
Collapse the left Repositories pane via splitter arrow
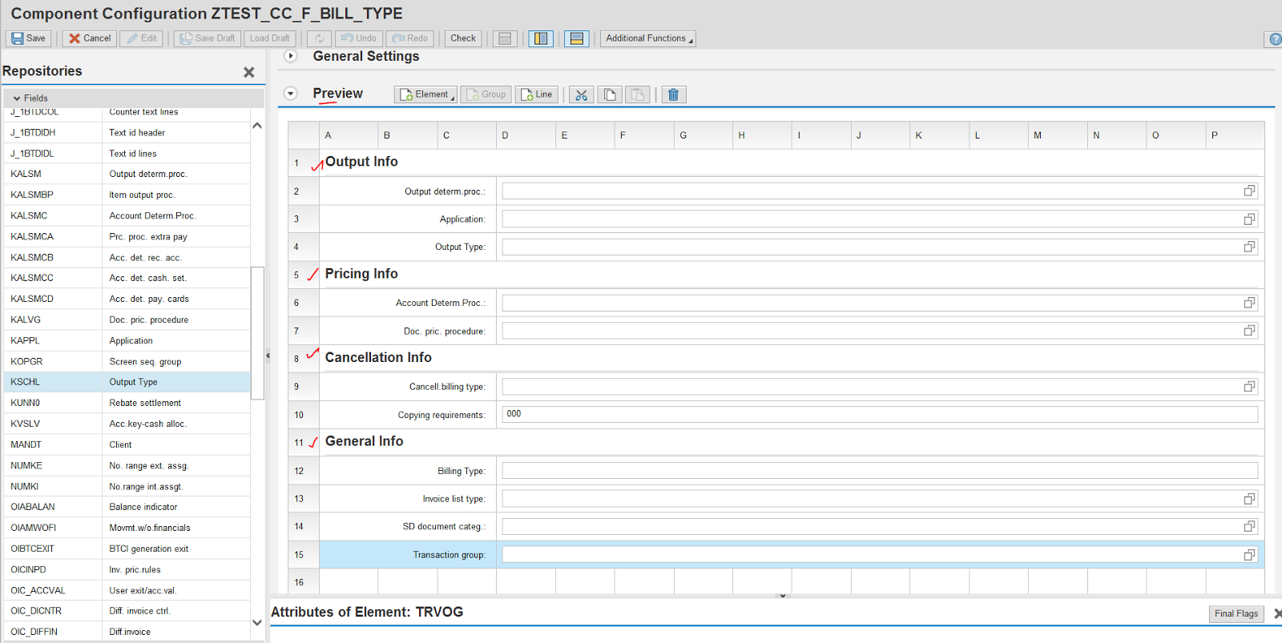268,356
